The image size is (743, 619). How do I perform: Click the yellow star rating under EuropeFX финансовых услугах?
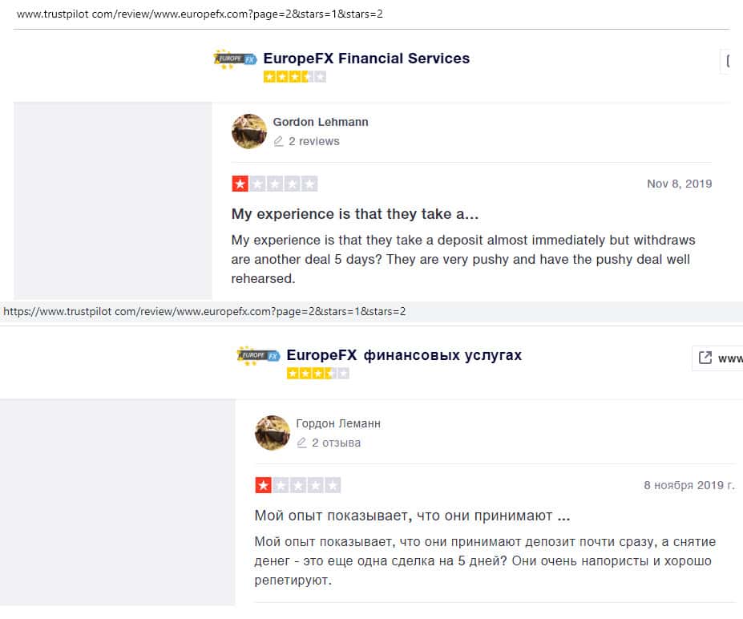click(x=317, y=374)
